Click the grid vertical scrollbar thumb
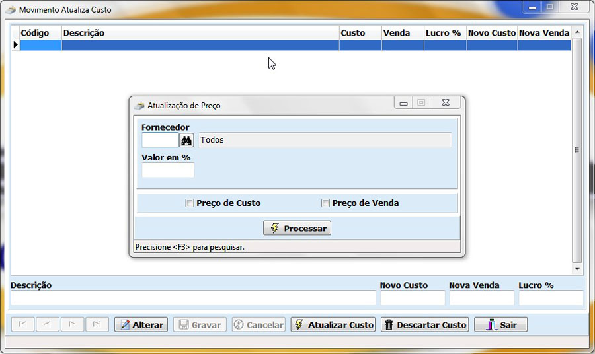The width and height of the screenshot is (595, 354). click(x=576, y=150)
